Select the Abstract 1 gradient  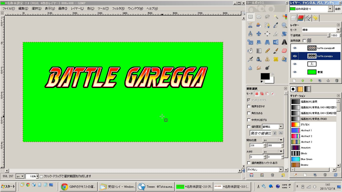(x=314, y=130)
